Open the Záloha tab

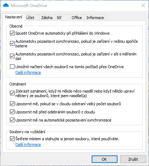(x=47, y=18)
